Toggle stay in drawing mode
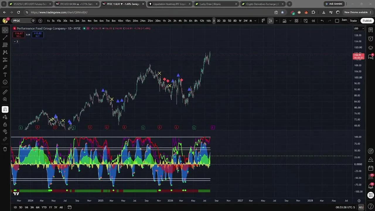Screen dimensions: 375x211 click(5, 117)
